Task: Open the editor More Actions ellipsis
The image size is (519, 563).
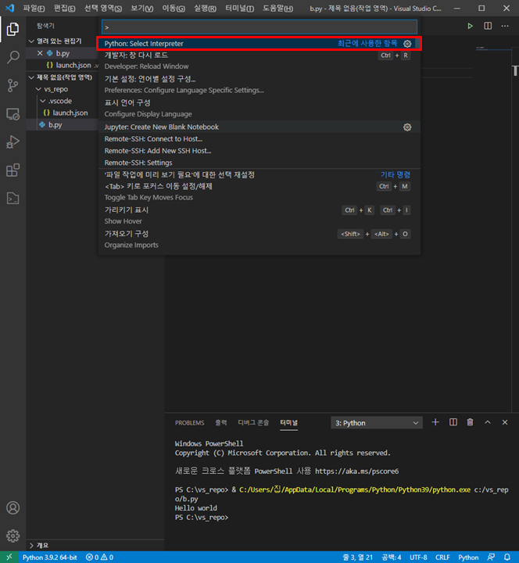Action: point(505,26)
